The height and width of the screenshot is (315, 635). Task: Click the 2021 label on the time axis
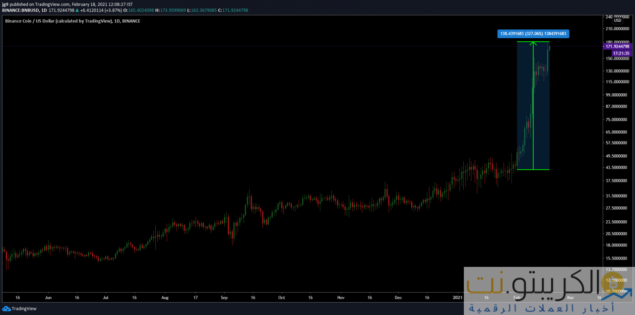point(457,298)
